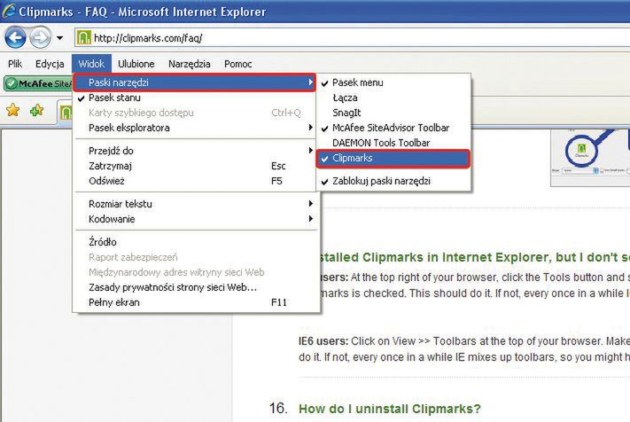This screenshot has width=630, height=422.
Task: Toggle the Pasek stanu status bar
Action: click(194, 98)
